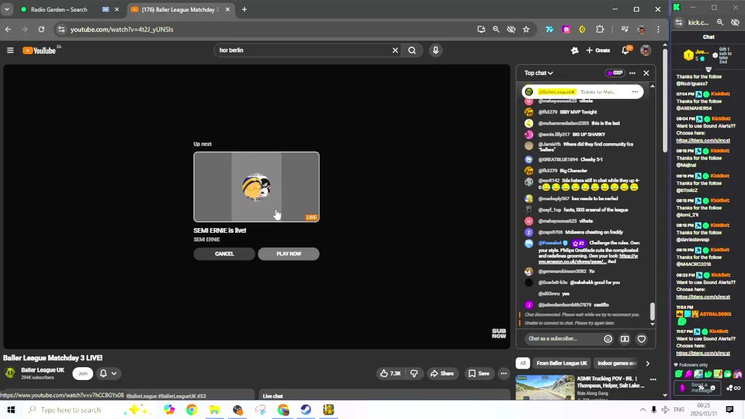
Task: Dislike the Baller League video
Action: coord(414,374)
